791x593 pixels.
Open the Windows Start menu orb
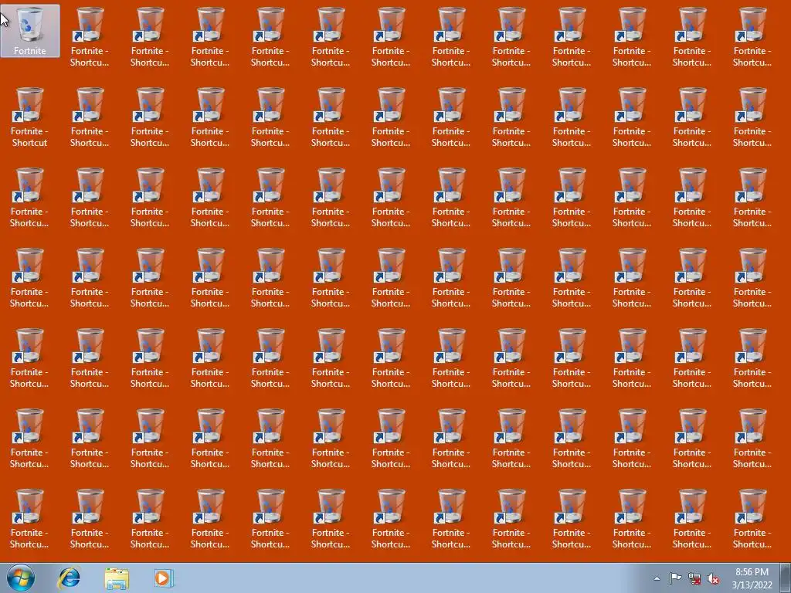point(21,578)
